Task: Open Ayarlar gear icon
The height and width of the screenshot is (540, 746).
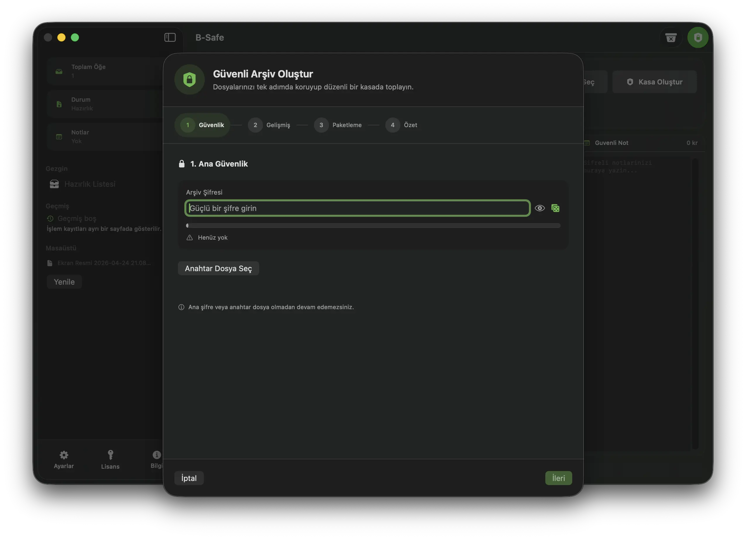Action: pos(64,455)
